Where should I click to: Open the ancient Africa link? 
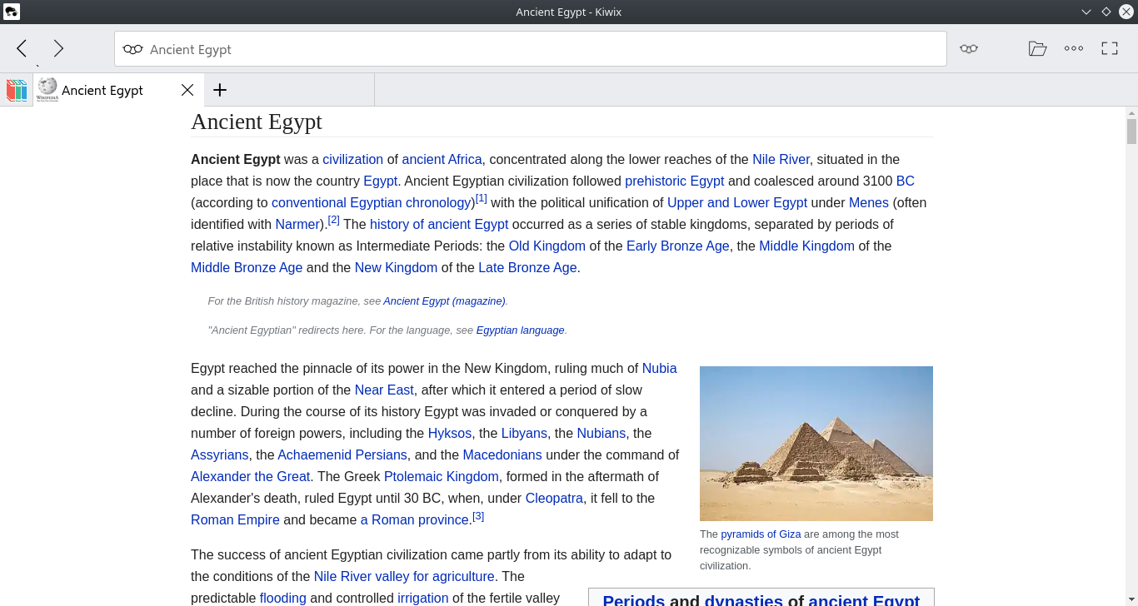pyautogui.click(x=442, y=159)
